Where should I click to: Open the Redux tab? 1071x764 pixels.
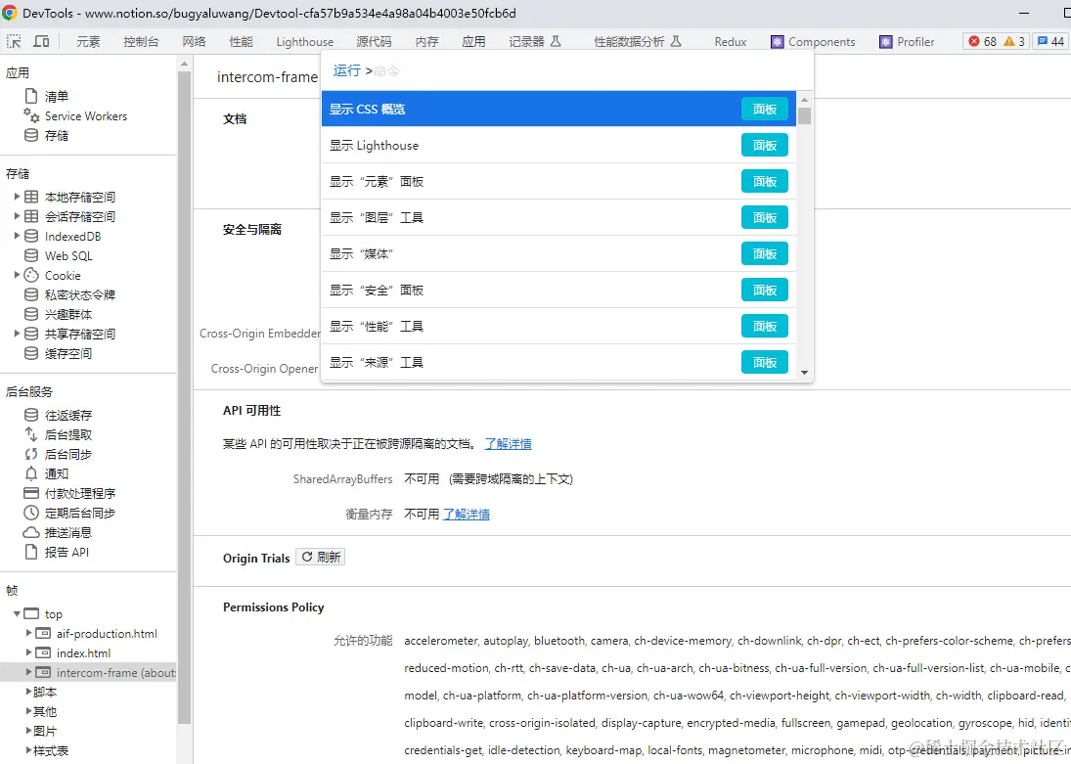tap(731, 42)
